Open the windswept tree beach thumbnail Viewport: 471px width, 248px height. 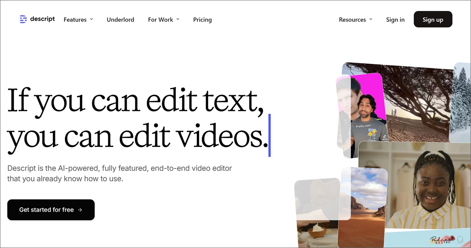point(416,102)
